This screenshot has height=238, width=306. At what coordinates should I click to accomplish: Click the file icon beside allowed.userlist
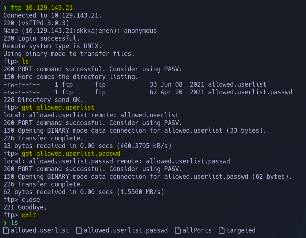(6, 230)
